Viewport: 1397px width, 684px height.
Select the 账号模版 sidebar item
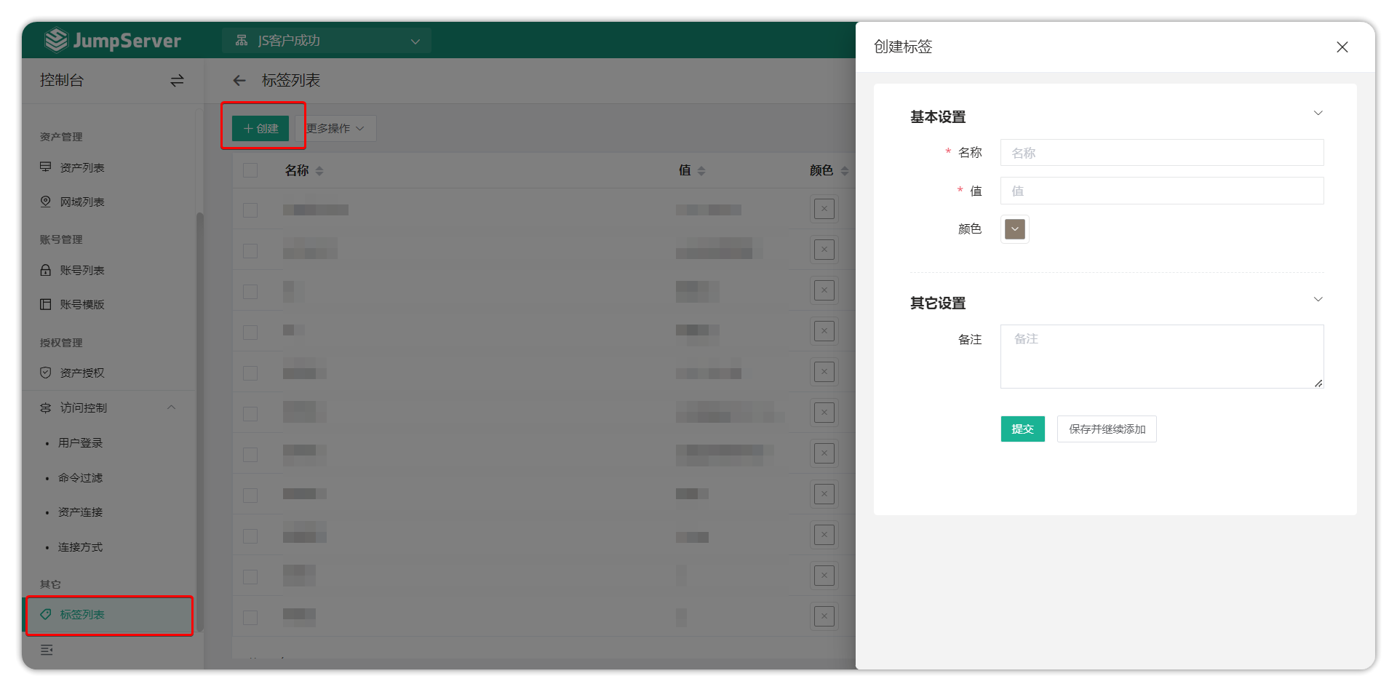(81, 304)
